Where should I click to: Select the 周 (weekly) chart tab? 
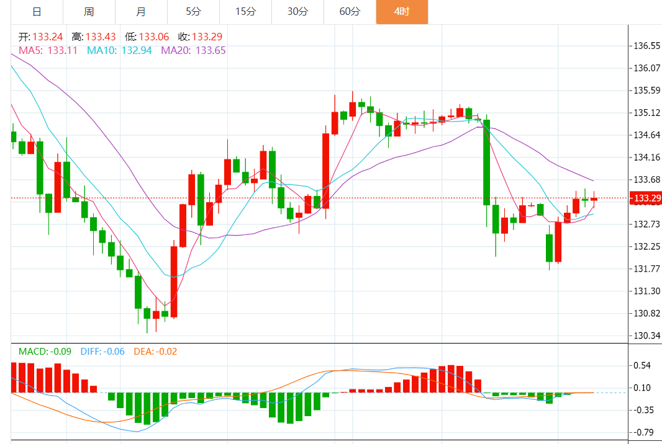89,12
